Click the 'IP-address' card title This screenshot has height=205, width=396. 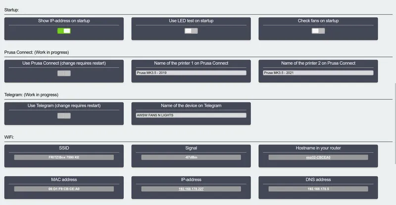[x=191, y=180]
